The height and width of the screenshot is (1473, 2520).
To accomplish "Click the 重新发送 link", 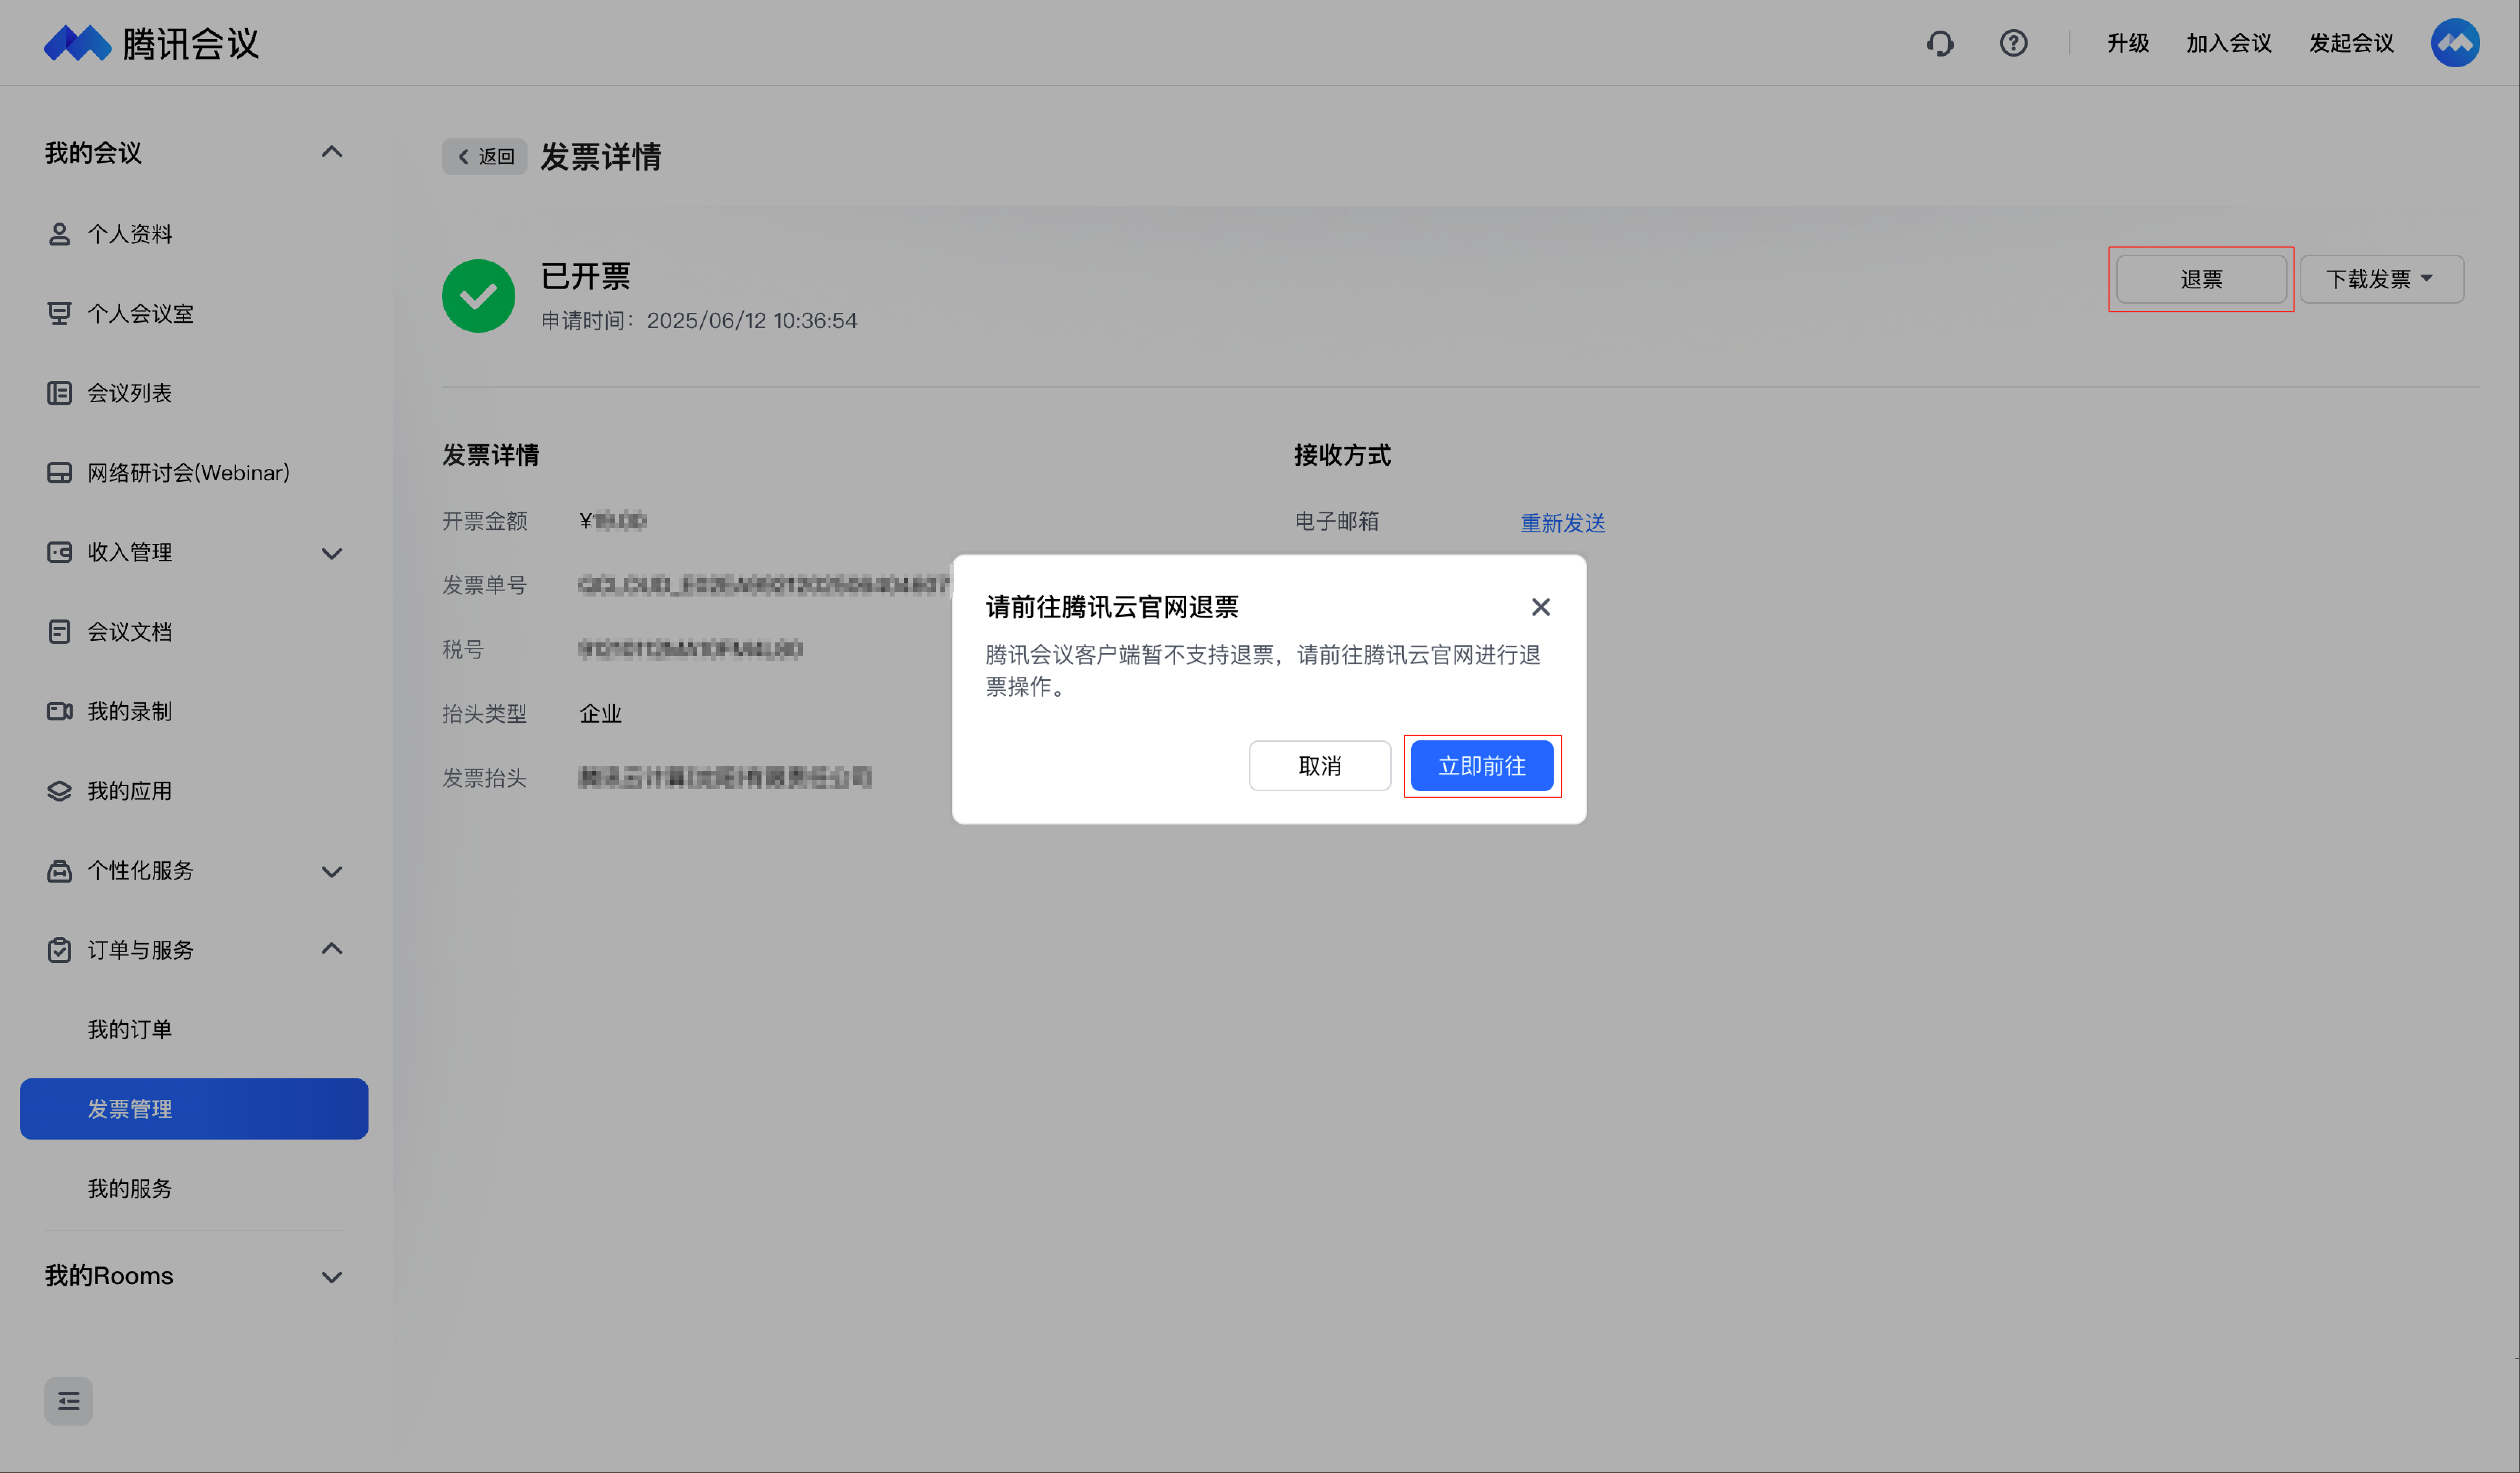I will [x=1563, y=523].
